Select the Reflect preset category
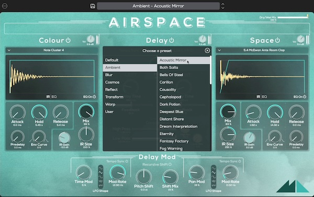Image resolution: width=314 pixels, height=197 pixels. 130,89
